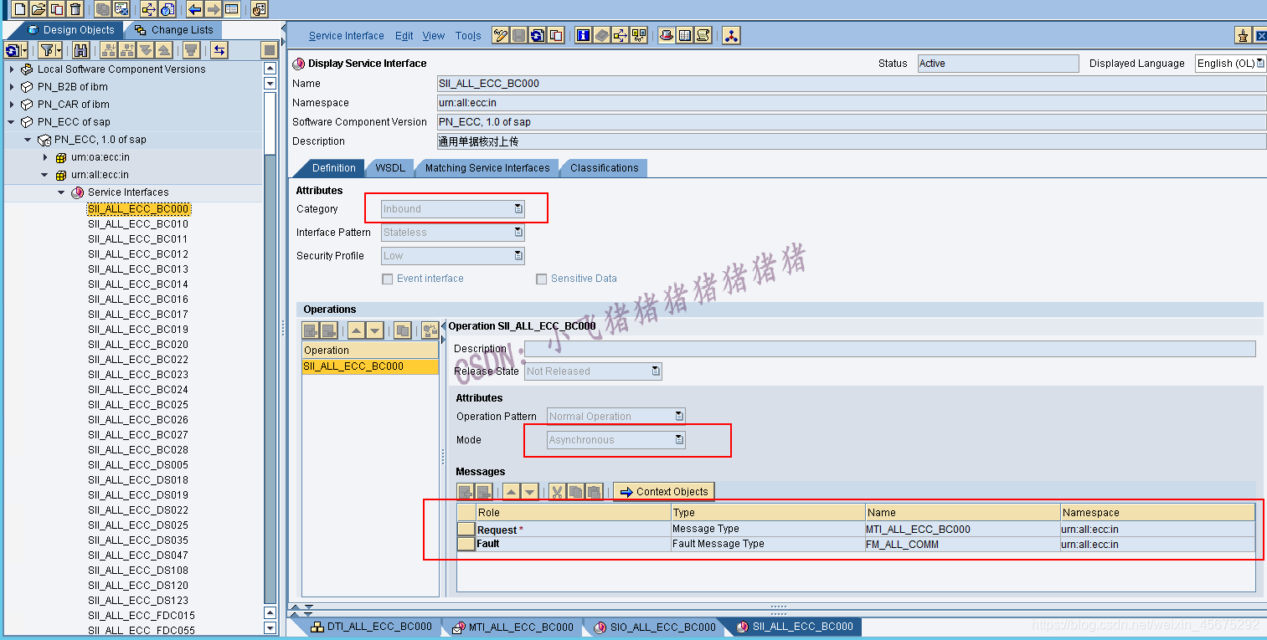Open the Service Interface menu
Image resolution: width=1267 pixels, height=640 pixels.
click(x=346, y=36)
